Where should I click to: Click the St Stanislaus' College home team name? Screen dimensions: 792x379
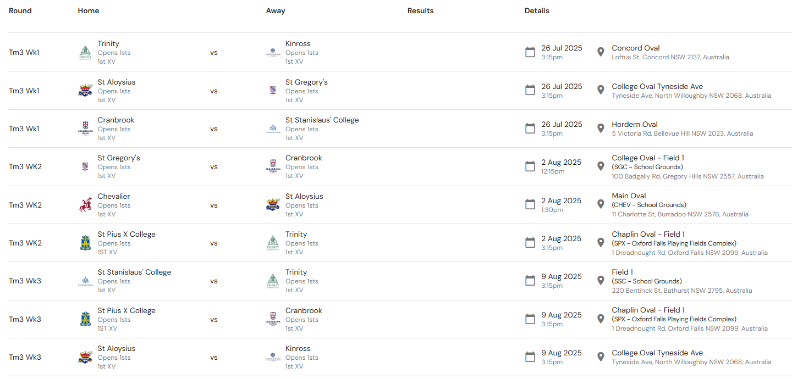tap(134, 272)
